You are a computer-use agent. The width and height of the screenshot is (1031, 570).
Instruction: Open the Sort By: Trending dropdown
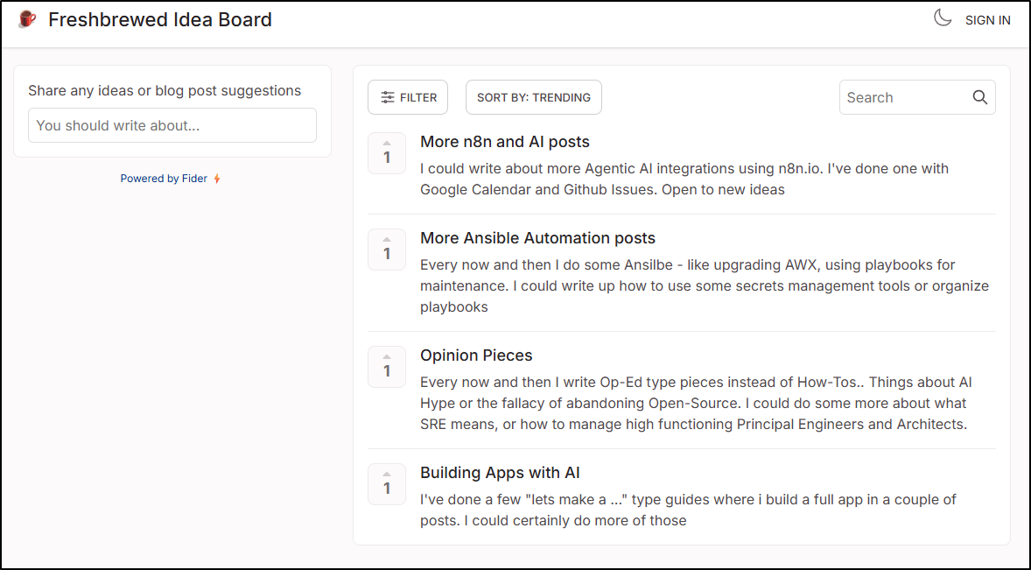[533, 97]
